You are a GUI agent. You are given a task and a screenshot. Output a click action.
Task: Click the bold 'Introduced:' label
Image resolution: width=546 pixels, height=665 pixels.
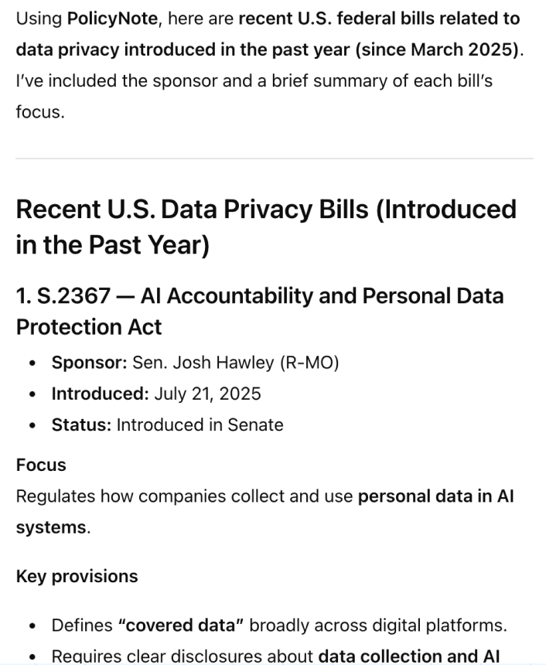[100, 393]
